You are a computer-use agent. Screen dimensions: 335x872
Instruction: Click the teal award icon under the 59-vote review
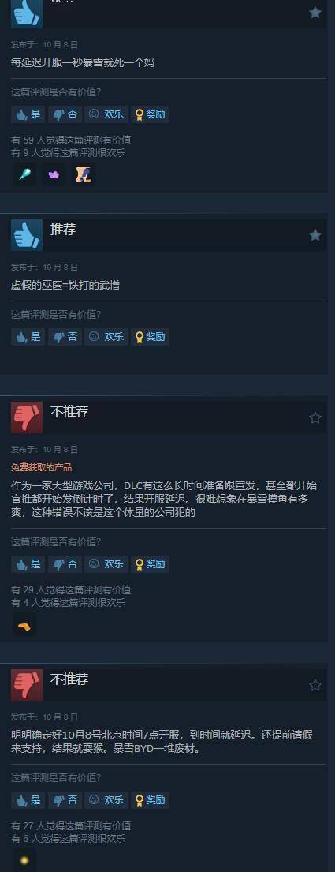tap(24, 174)
